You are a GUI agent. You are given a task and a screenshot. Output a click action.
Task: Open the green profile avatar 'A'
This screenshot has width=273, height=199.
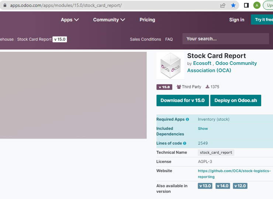[x=257, y=6]
